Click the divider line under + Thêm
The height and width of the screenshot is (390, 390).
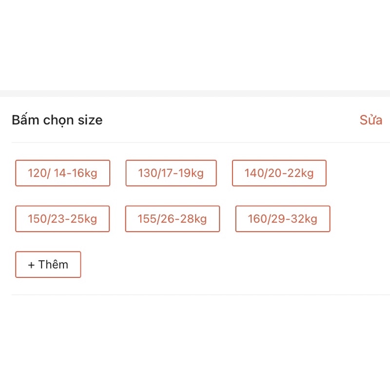tap(195, 295)
